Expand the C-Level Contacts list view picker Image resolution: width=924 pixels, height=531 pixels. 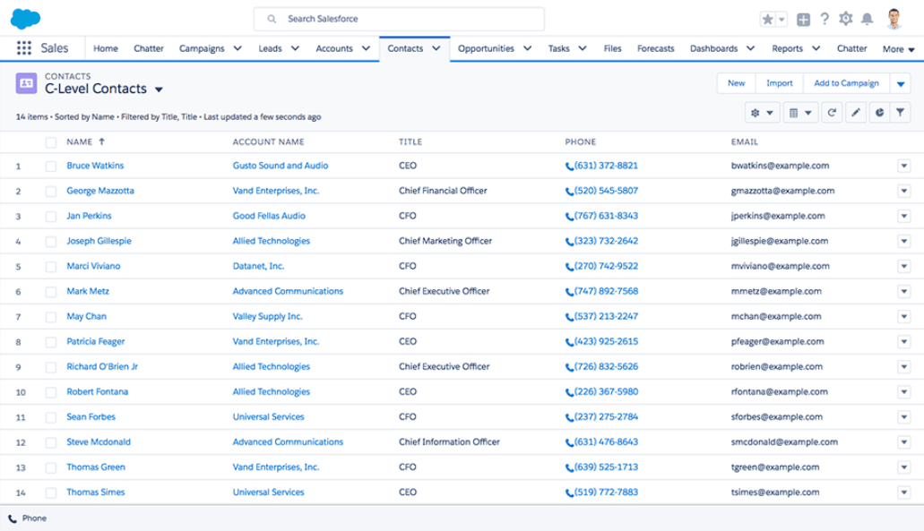(159, 90)
